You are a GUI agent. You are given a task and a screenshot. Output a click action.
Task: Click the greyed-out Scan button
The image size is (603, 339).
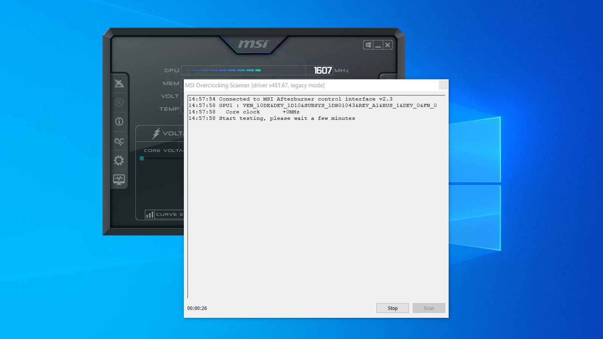pos(429,308)
